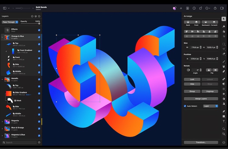Image resolution: width=228 pixels, height=149 pixels.
Task: Collapse the Orange & Blue layer group
Action: tap(2, 37)
